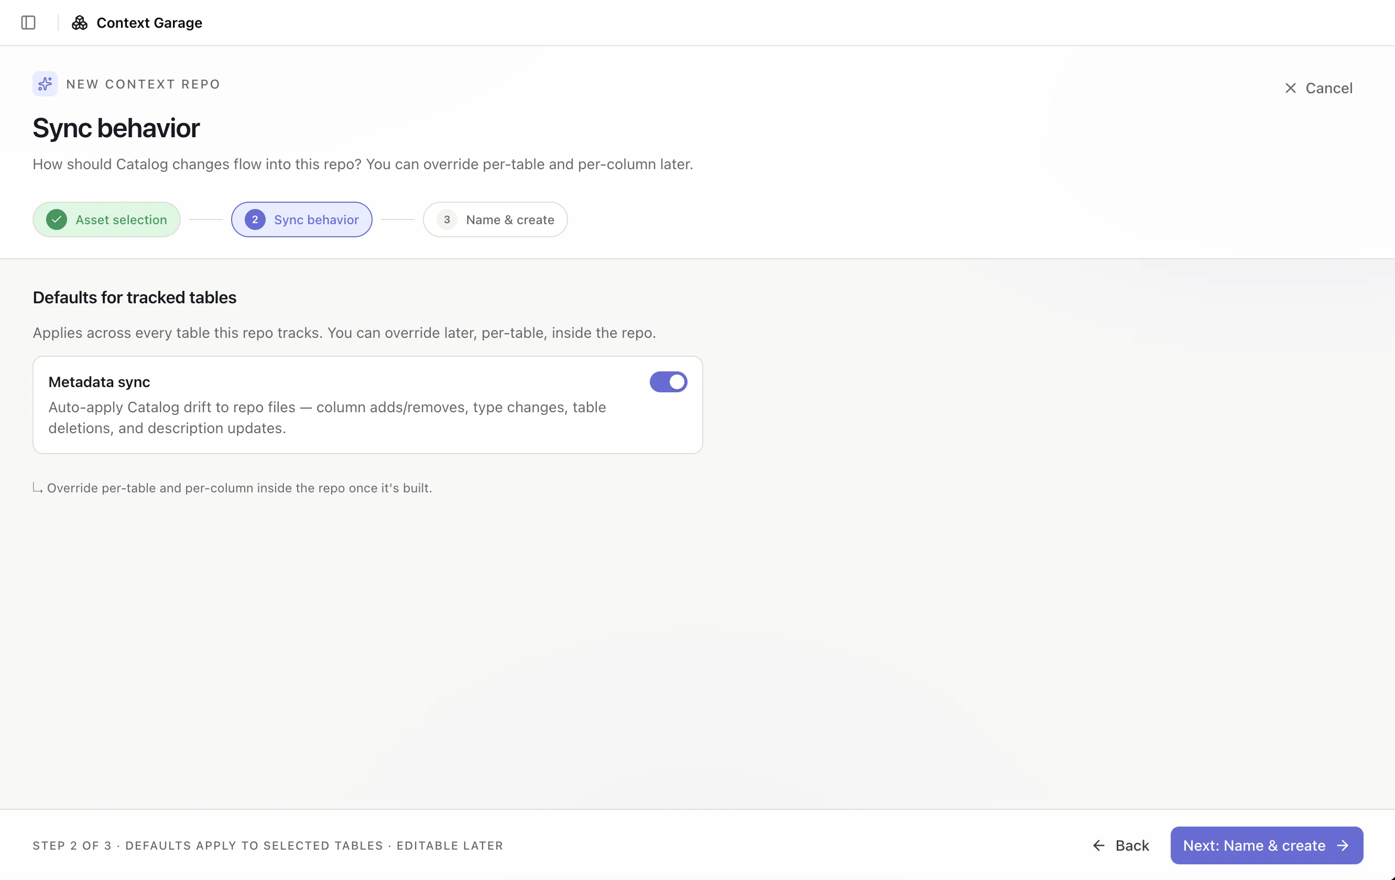Click the Defaults for tracked tables heading
The image size is (1395, 880).
[134, 298]
